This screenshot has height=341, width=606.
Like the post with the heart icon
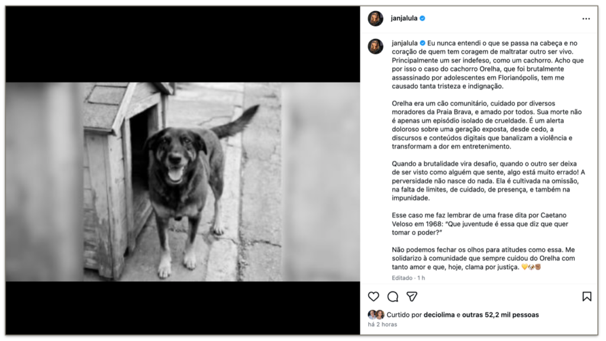373,296
